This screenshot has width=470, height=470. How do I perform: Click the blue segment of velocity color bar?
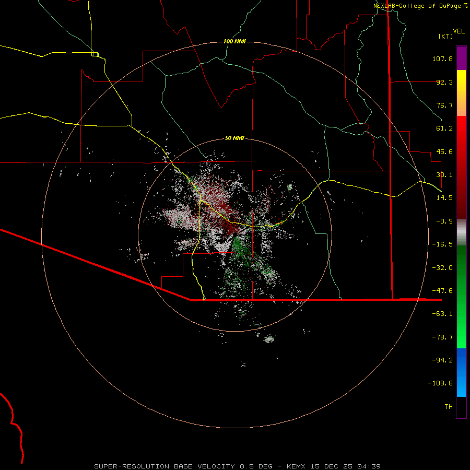[461, 372]
